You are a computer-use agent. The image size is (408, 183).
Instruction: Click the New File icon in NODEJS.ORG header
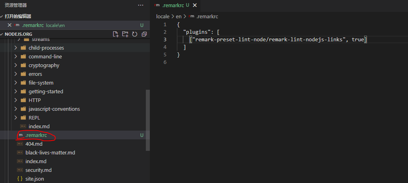(x=116, y=34)
